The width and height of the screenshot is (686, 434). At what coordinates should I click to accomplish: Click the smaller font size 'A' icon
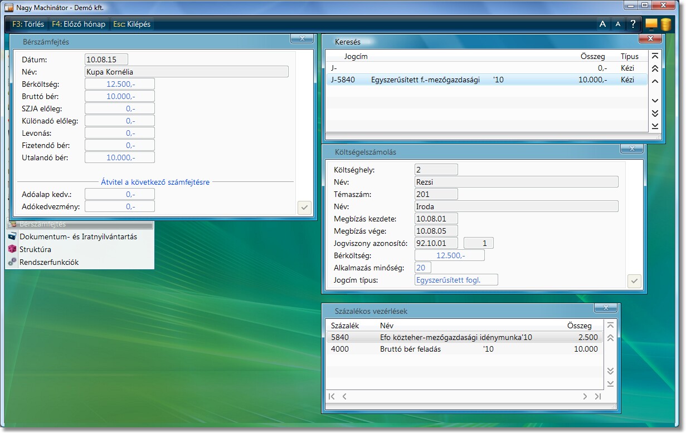click(617, 24)
